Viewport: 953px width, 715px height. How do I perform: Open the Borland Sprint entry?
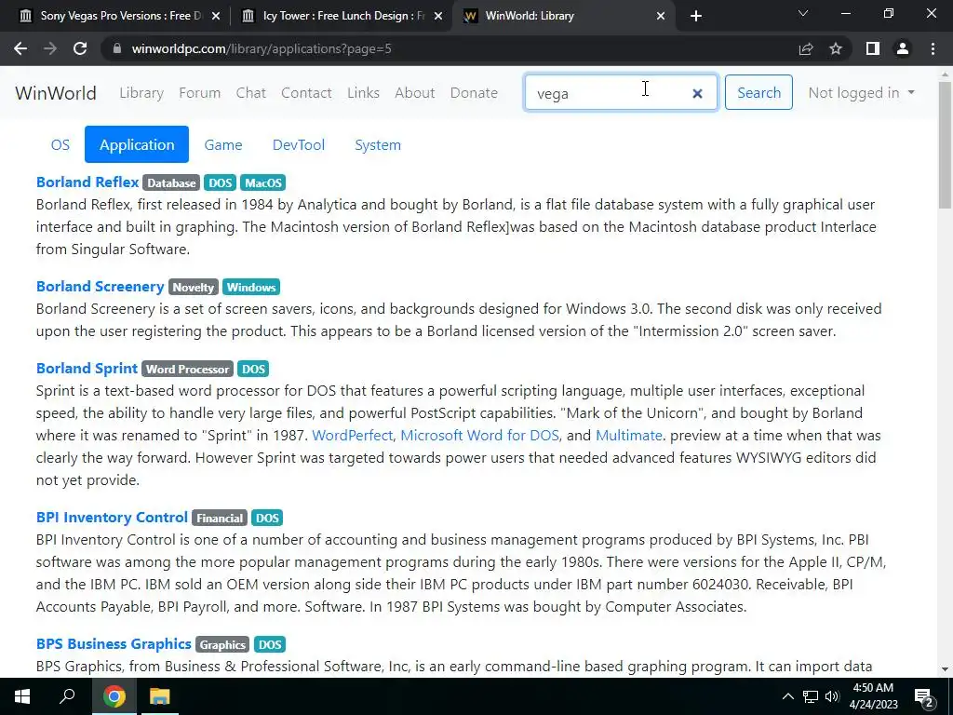click(x=87, y=369)
